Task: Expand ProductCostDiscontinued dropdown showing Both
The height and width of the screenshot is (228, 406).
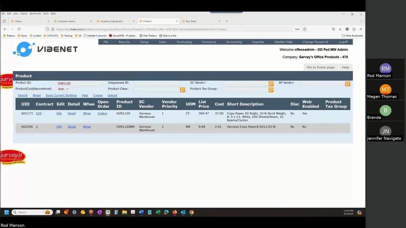Action: [63, 89]
